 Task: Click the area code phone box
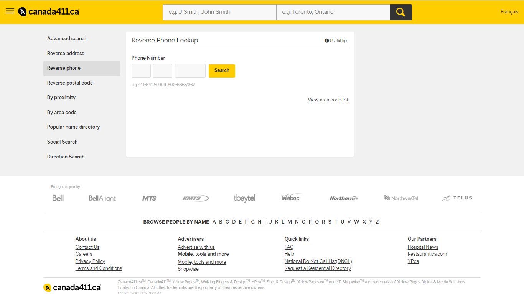coord(141,71)
